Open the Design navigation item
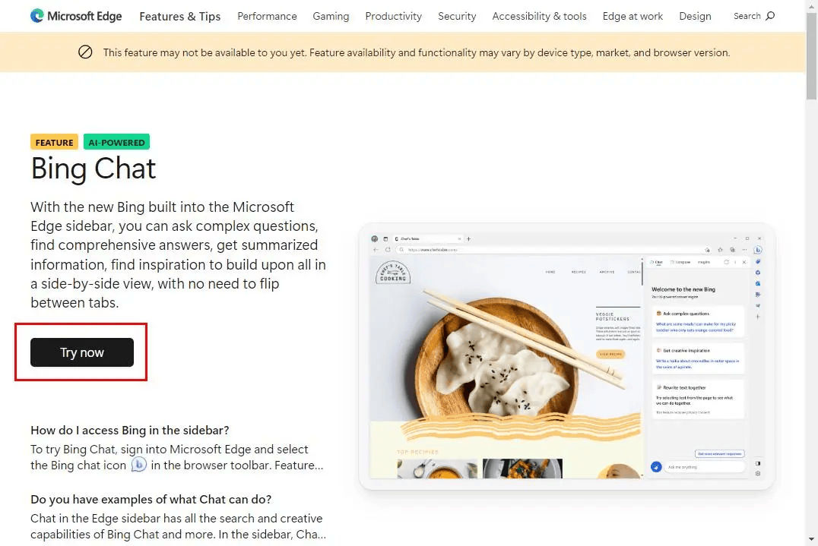Screen dimensions: 818x546 tap(695, 16)
